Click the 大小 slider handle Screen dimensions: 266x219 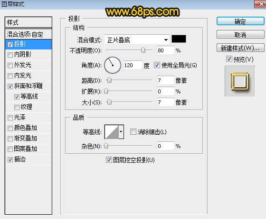pos(109,102)
